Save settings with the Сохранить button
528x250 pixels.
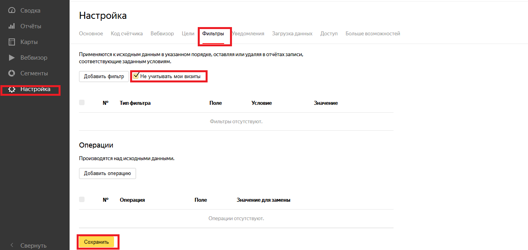point(96,242)
